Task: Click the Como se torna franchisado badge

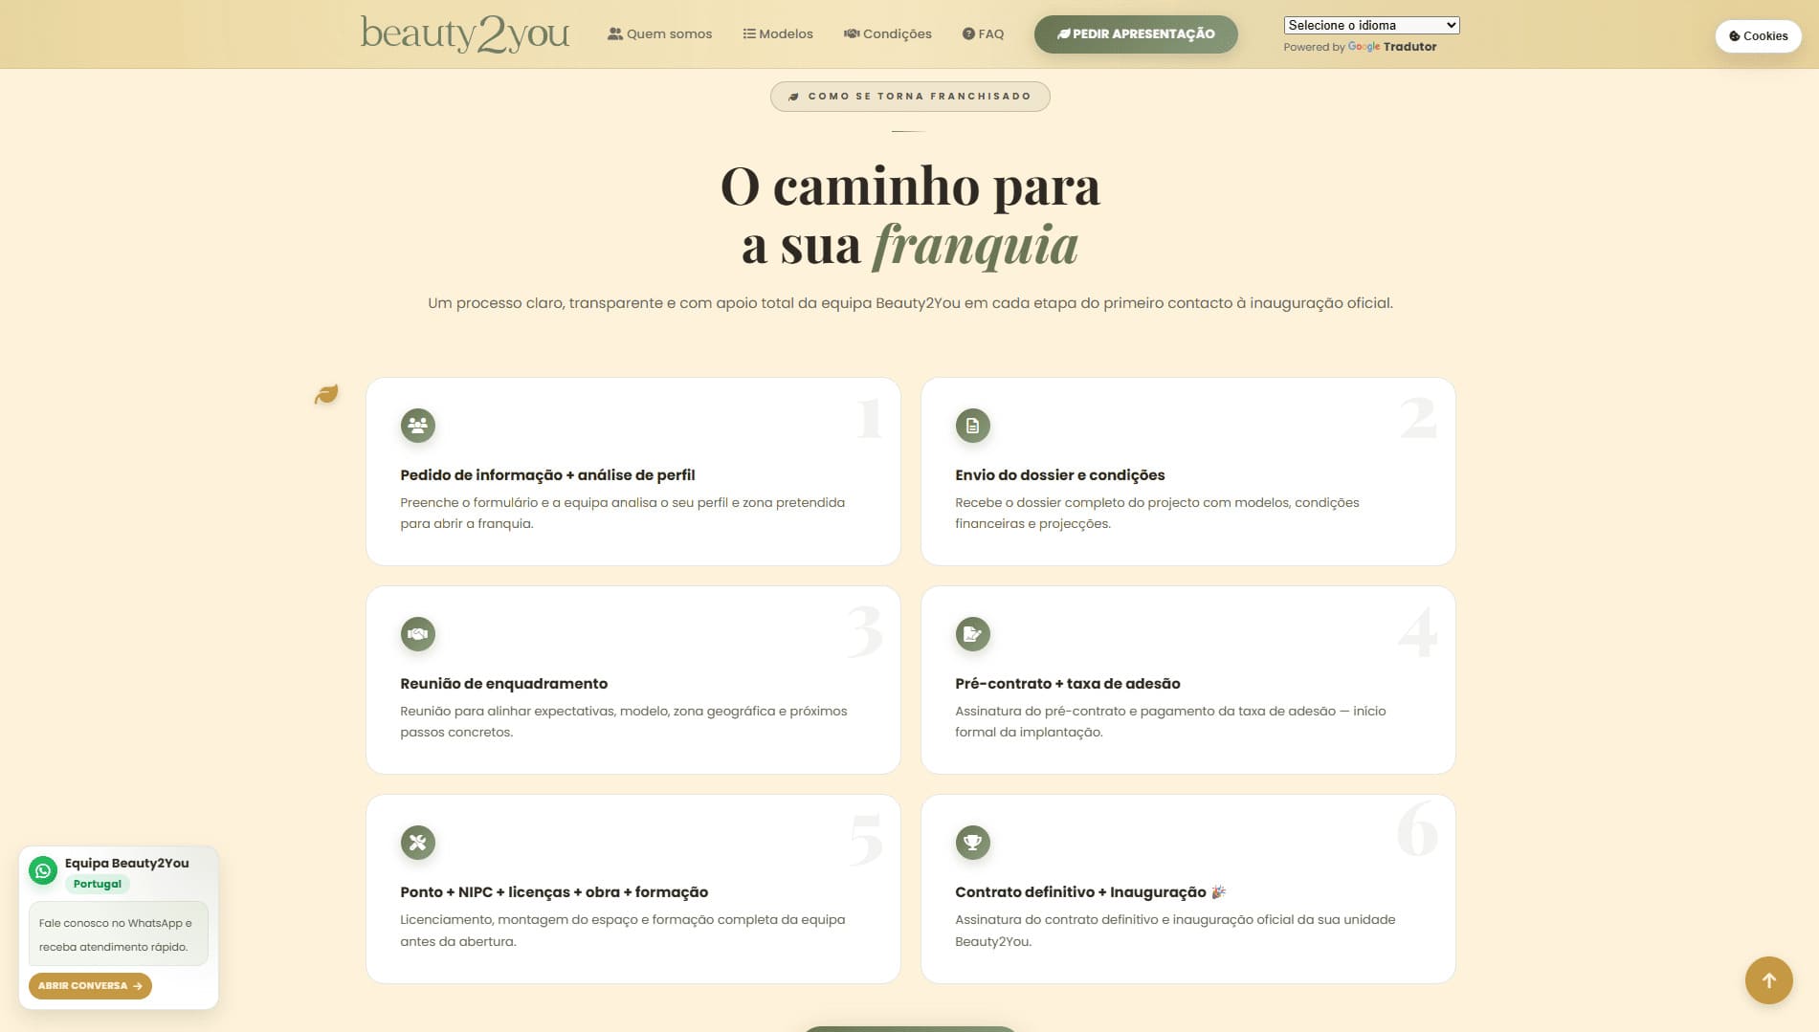Action: click(910, 97)
